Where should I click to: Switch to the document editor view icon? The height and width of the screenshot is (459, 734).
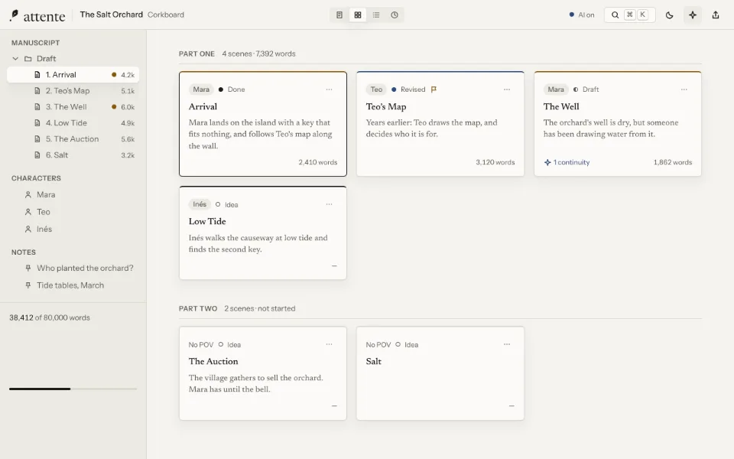339,15
